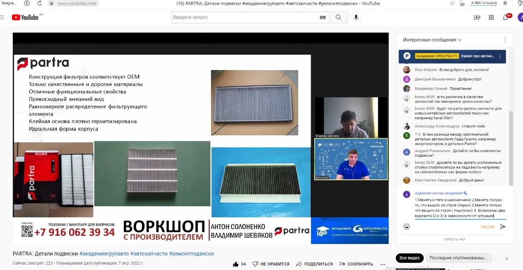Open the Create video icon

coord(477,17)
